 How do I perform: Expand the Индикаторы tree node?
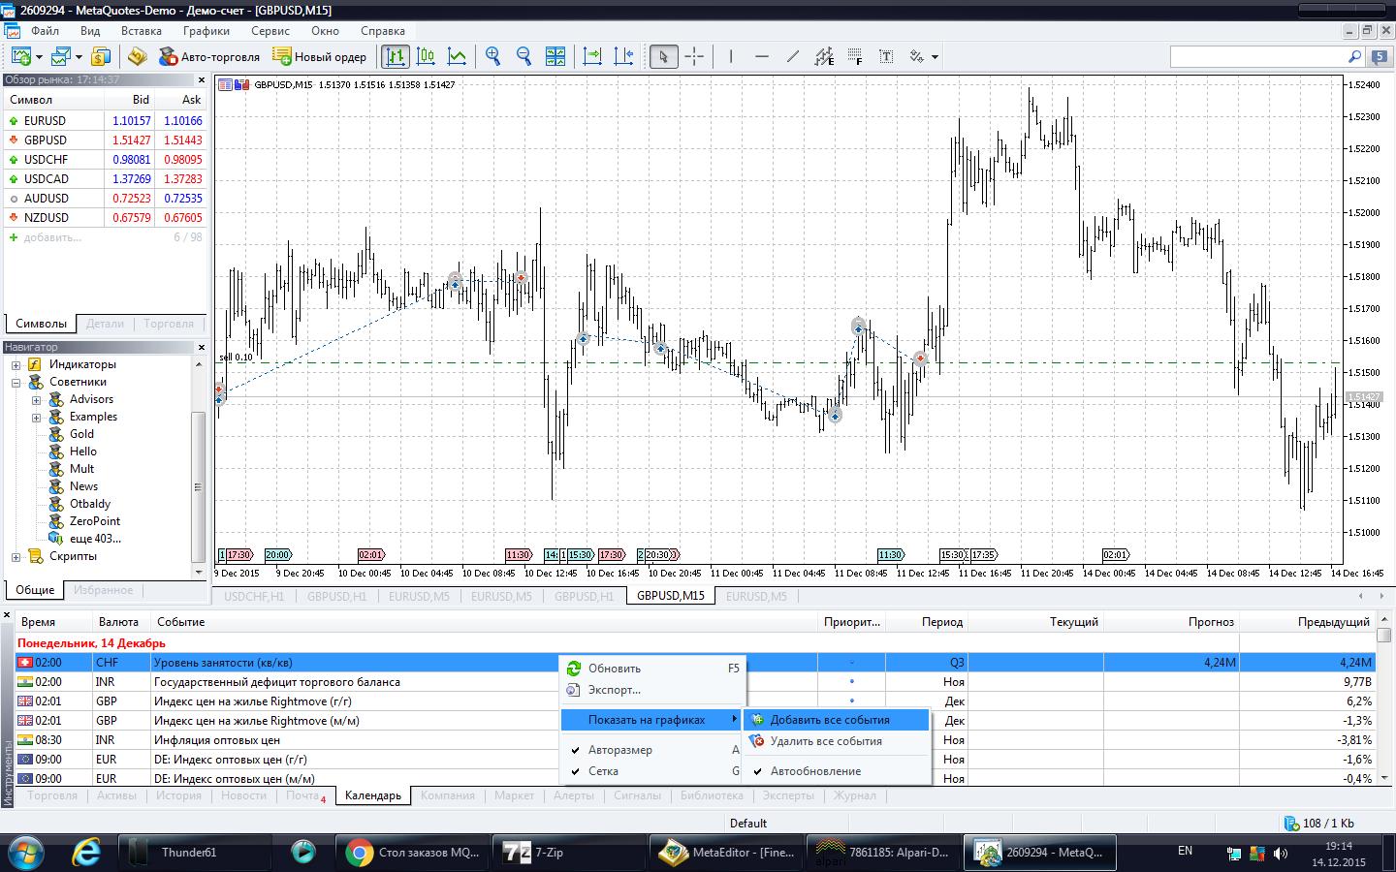click(16, 365)
